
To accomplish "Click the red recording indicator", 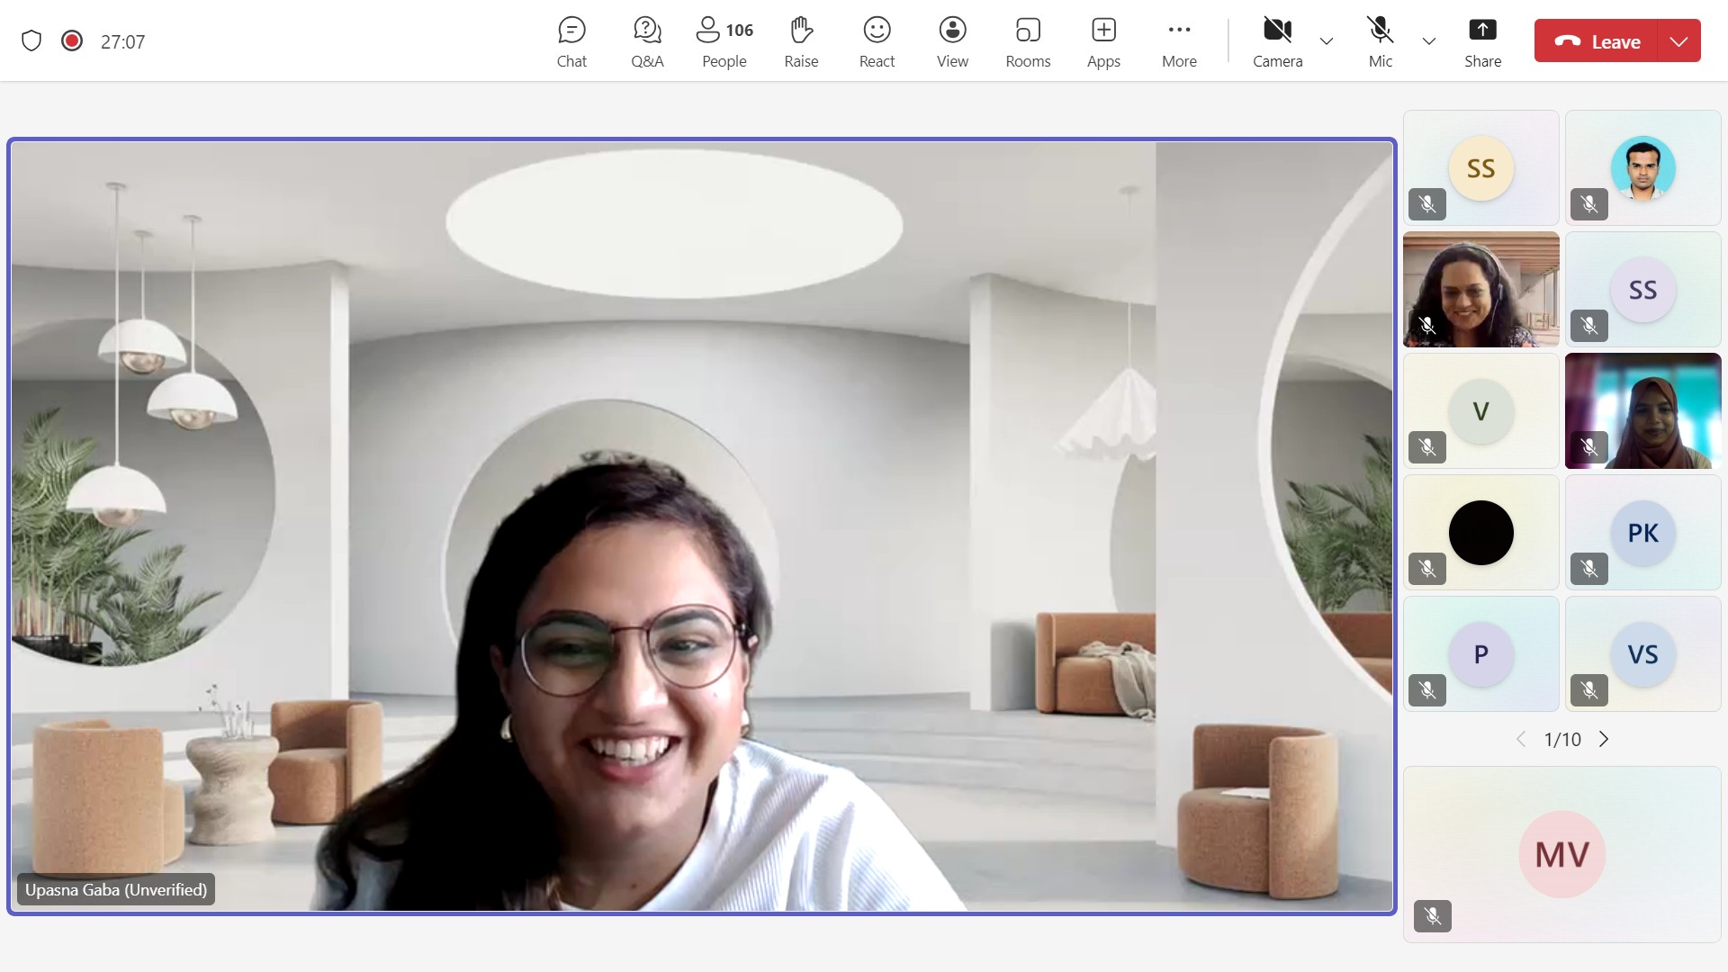I will point(72,41).
